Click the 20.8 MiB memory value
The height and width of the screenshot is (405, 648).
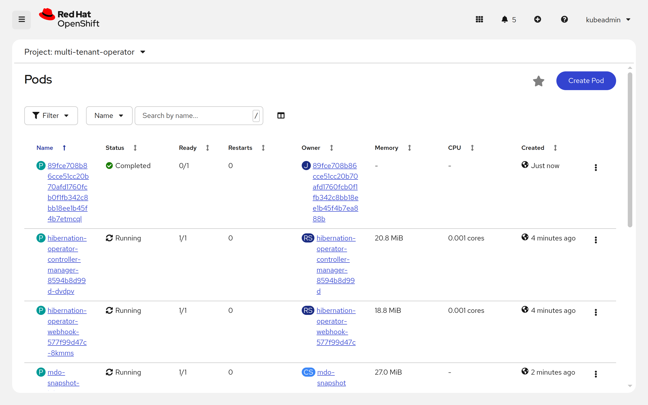389,238
